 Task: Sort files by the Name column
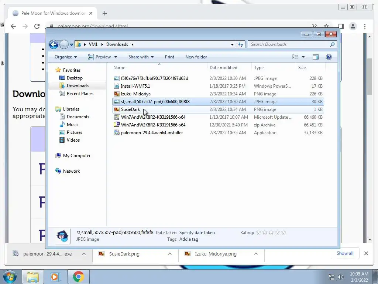coord(159,68)
